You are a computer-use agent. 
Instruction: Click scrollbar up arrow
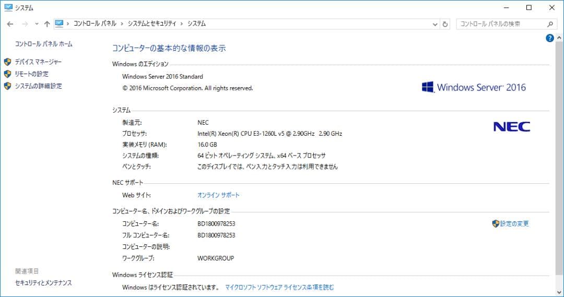[x=559, y=38]
